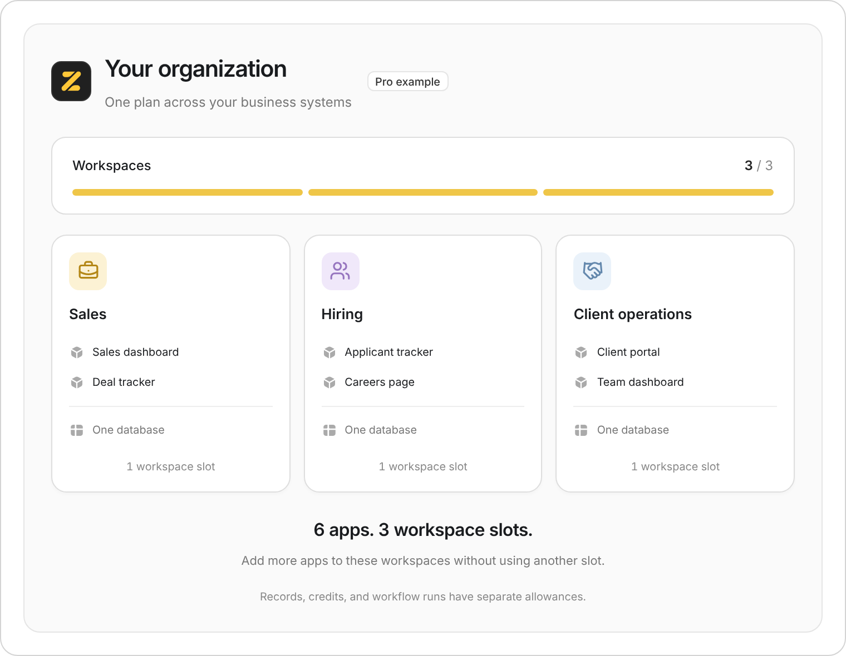846x656 pixels.
Task: Click the first workspace progress bar segment
Action: [x=188, y=192]
